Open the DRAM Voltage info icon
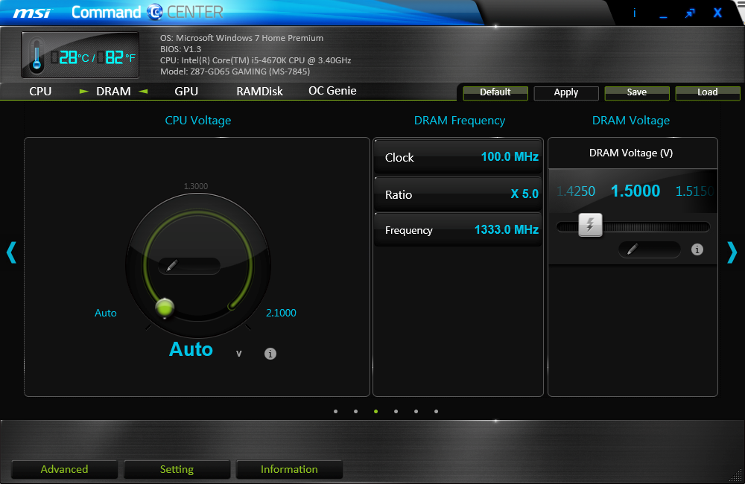The height and width of the screenshot is (484, 745). click(x=697, y=249)
